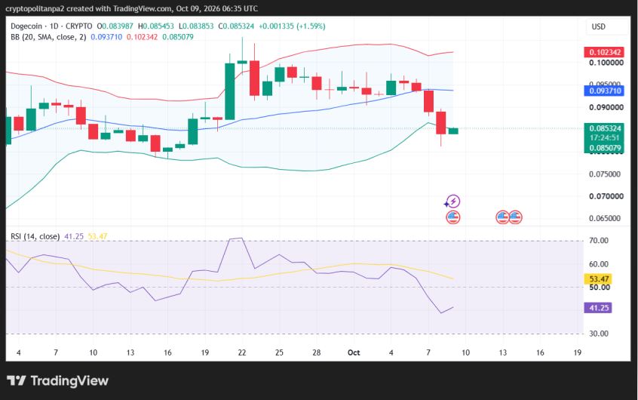Click the Oct label on the time axis
Image resolution: width=638 pixels, height=400 pixels.
click(354, 352)
